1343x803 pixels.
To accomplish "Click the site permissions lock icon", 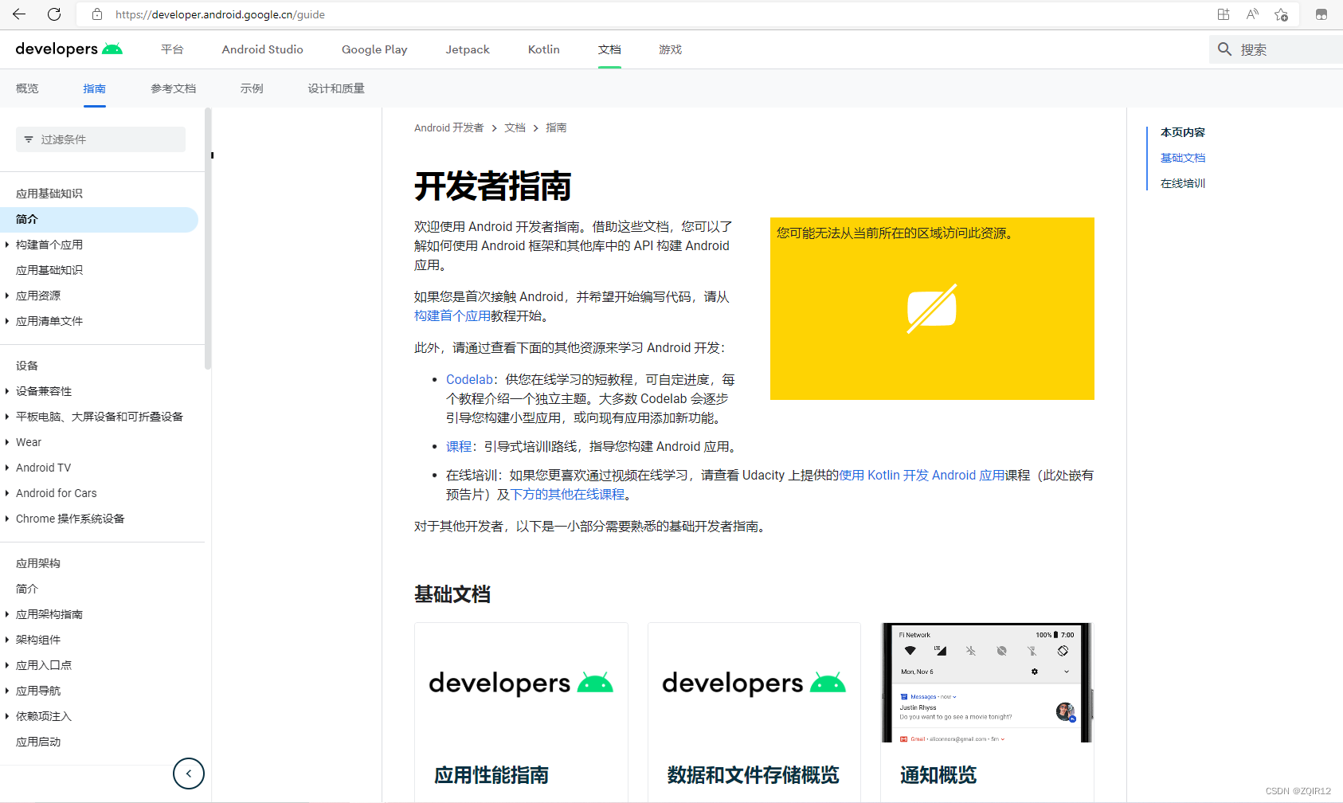I will coord(96,14).
